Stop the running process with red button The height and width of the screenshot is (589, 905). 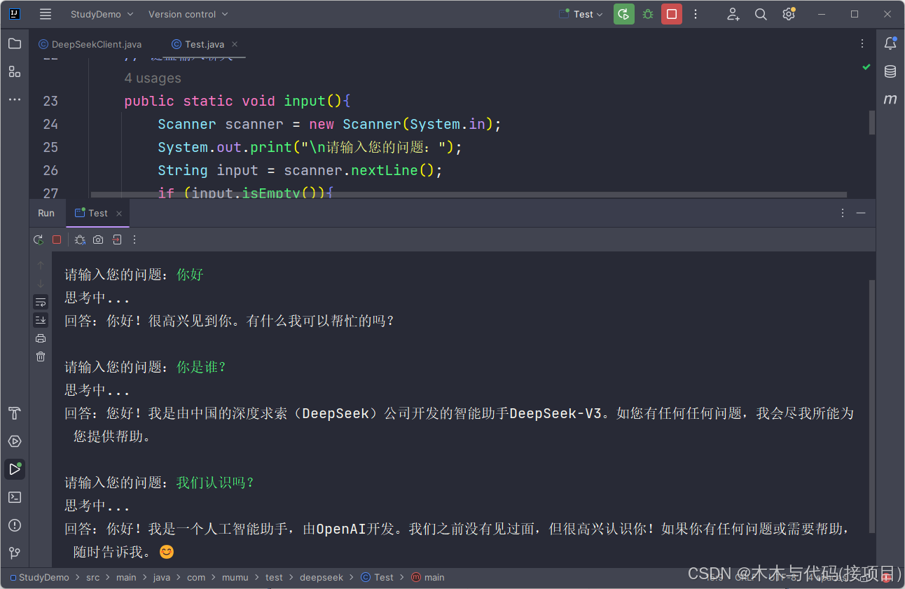[x=672, y=14]
